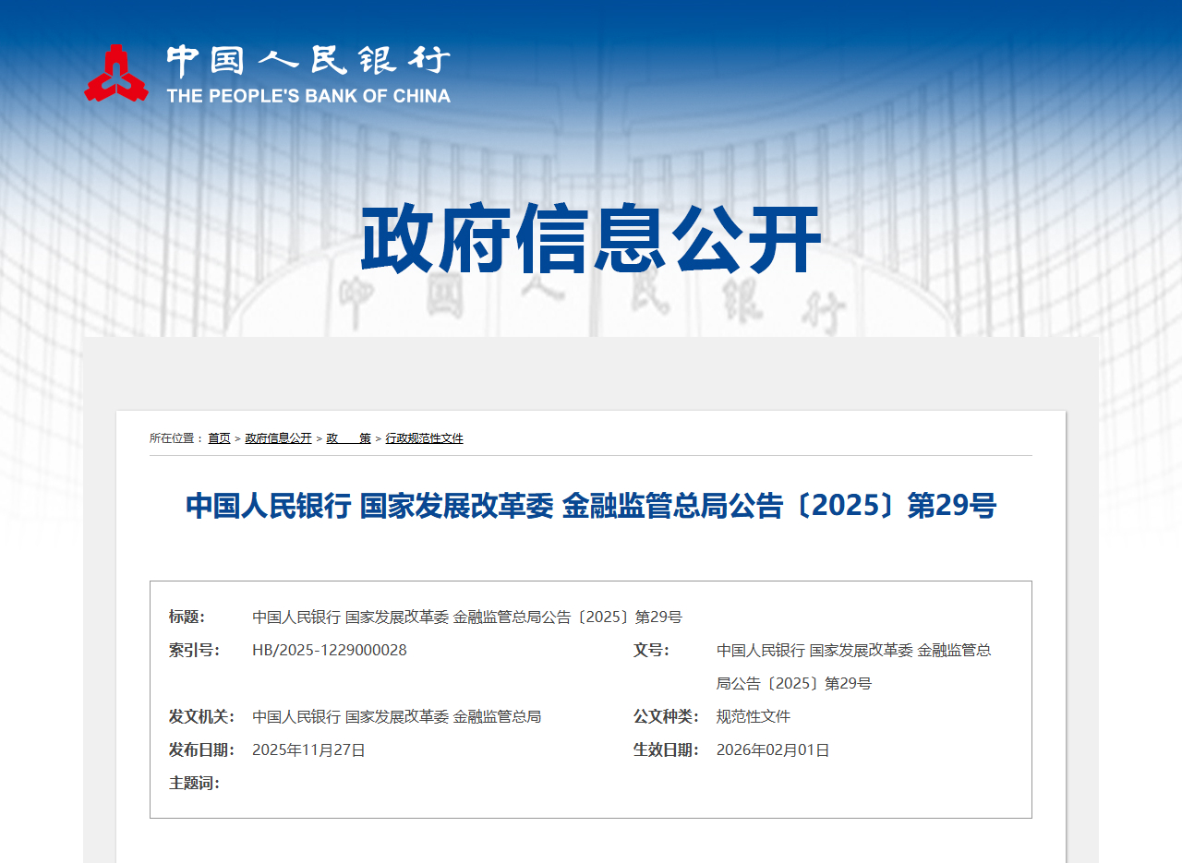
Task: Click the effective date 2026年02月01日
Action: point(773,749)
